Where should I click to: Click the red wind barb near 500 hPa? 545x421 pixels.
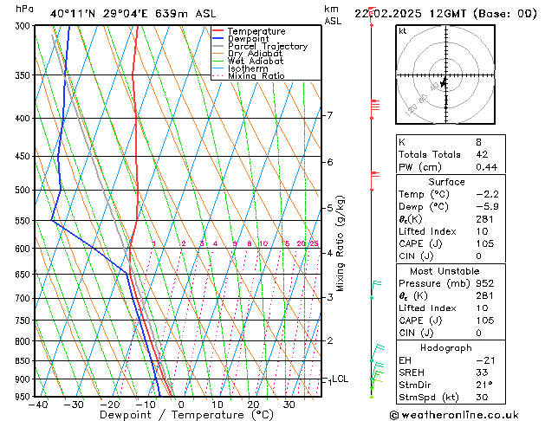coord(374,181)
